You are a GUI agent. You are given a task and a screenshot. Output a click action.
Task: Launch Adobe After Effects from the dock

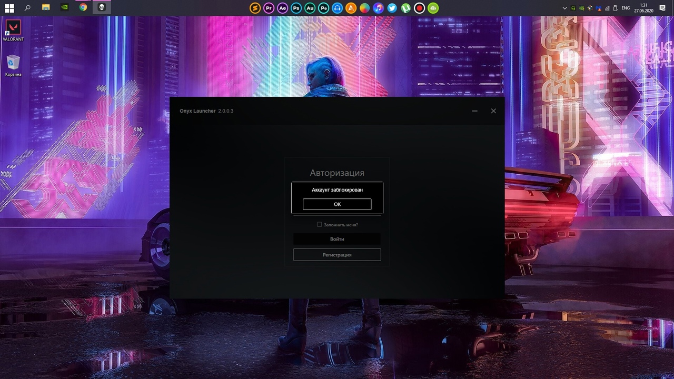pyautogui.click(x=282, y=8)
